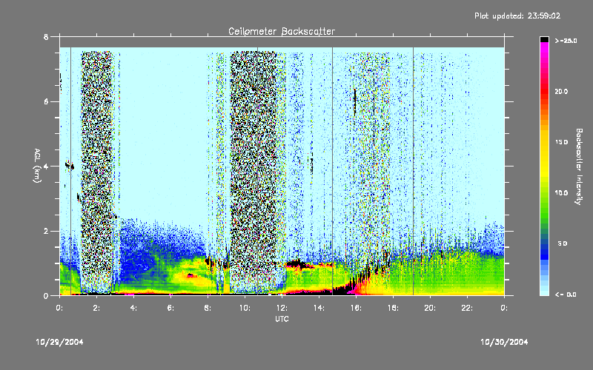Click the 5.0 colorbar tick label
This screenshot has height=370, width=593.
pos(563,244)
